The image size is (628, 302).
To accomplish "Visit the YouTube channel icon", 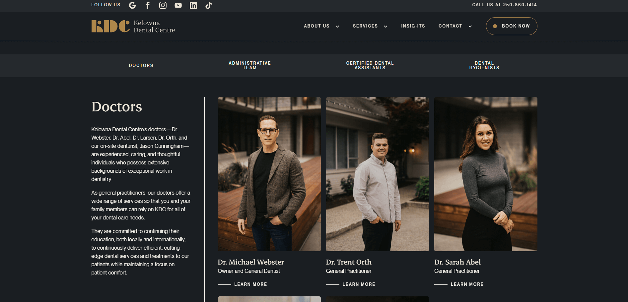I will [178, 5].
